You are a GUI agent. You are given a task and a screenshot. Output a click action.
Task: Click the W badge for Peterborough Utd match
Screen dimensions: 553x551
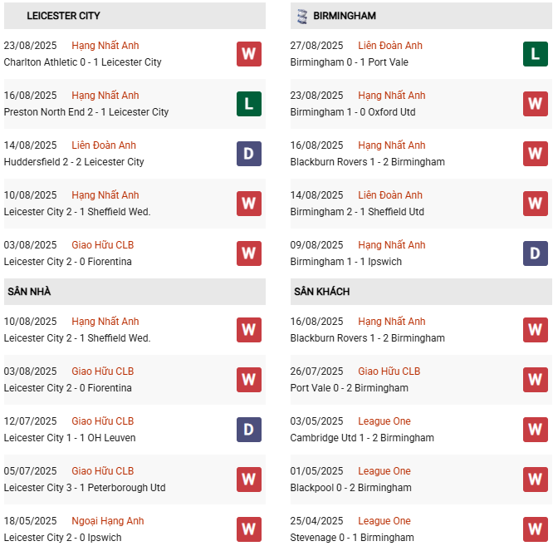[248, 480]
